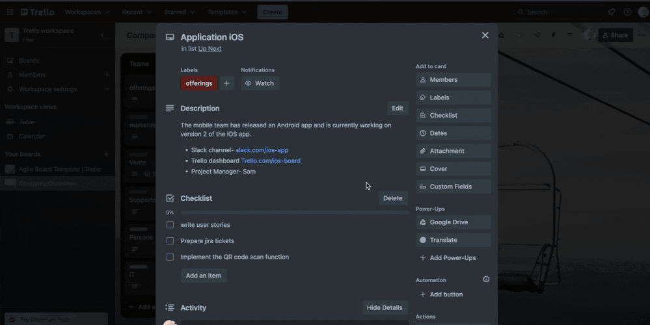650x325 pixels.
Task: Click the Create button in top bar
Action: [x=273, y=12]
